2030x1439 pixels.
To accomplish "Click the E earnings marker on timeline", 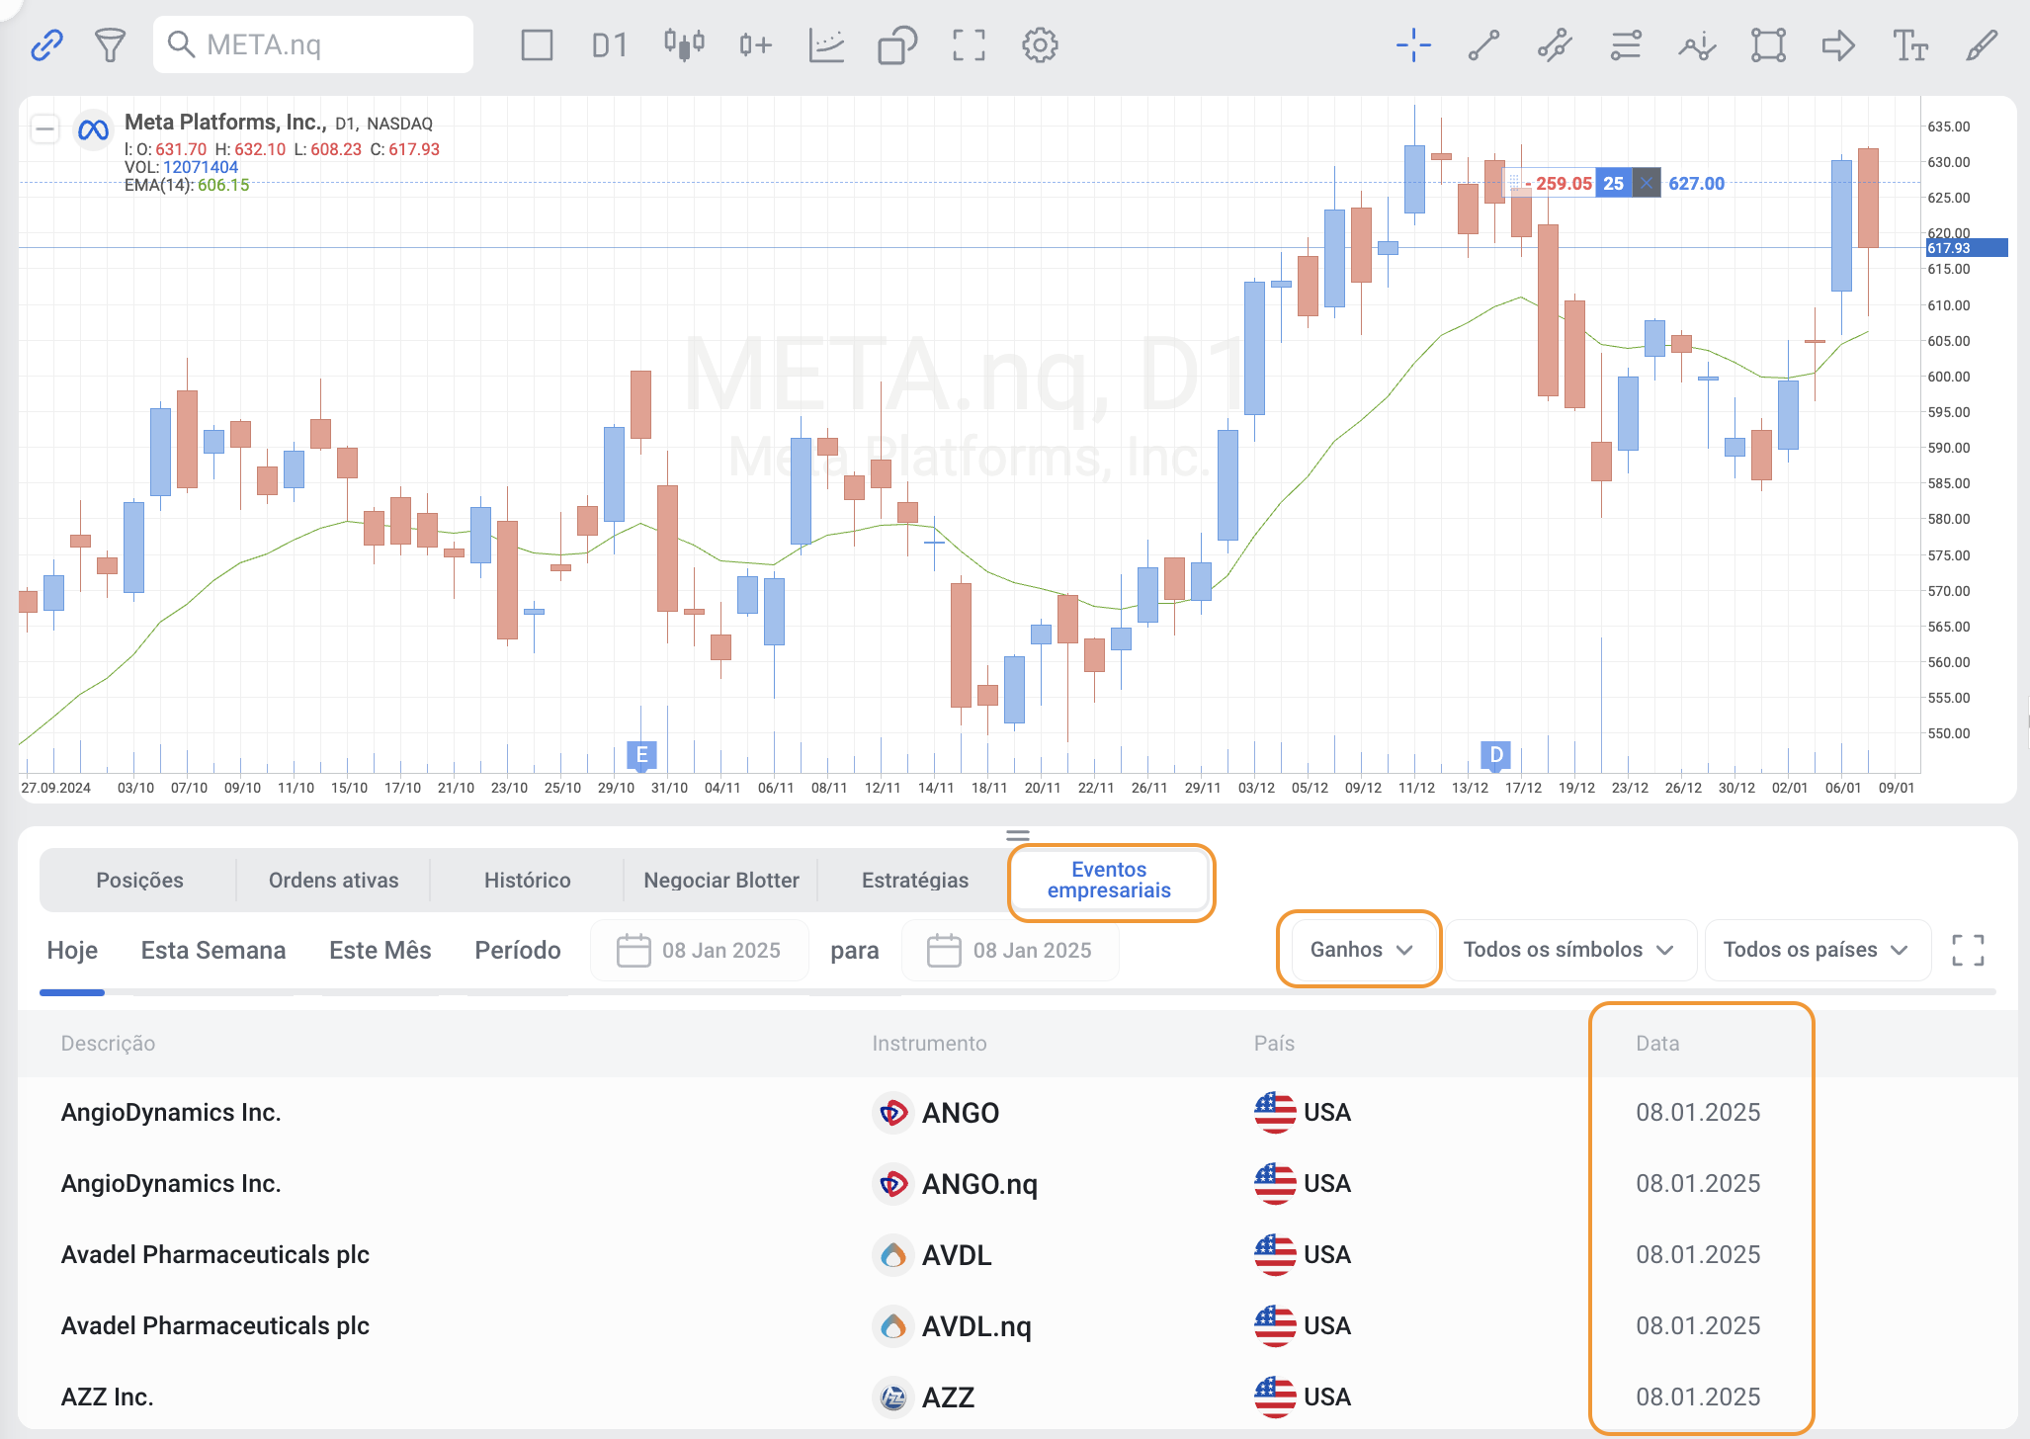I will (x=641, y=755).
